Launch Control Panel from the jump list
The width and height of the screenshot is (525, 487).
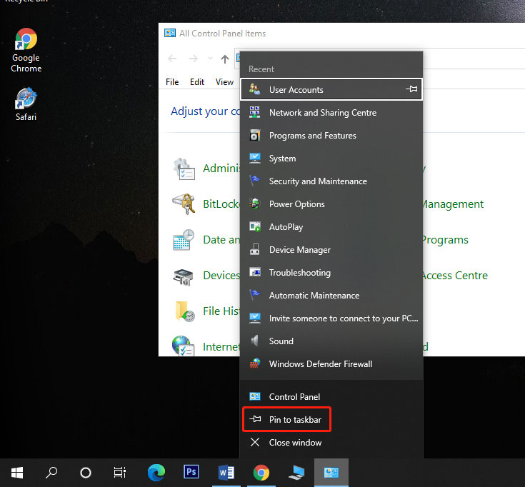(331, 396)
